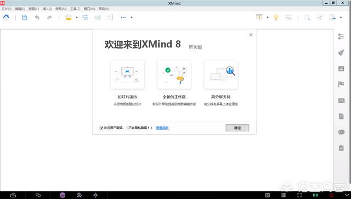Image resolution: width=351 pixels, height=199 pixels.
Task: Open the 查看(V) menu
Action: (33, 9)
